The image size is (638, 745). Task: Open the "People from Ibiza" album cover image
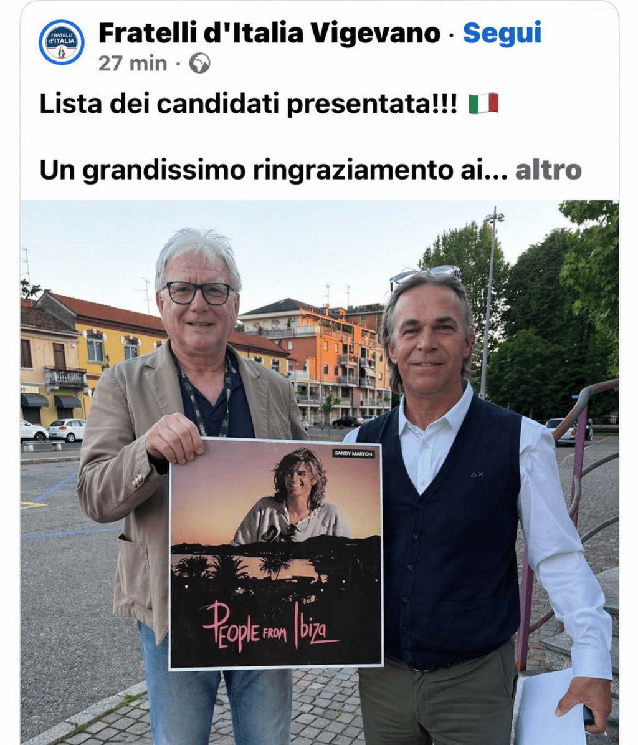[x=276, y=554]
